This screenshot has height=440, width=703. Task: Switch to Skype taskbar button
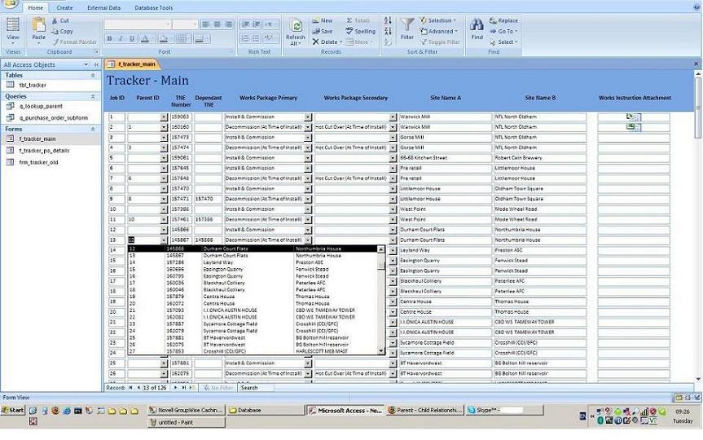click(504, 410)
